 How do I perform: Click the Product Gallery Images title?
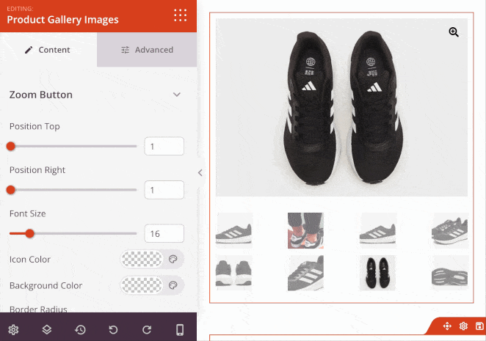tap(62, 20)
